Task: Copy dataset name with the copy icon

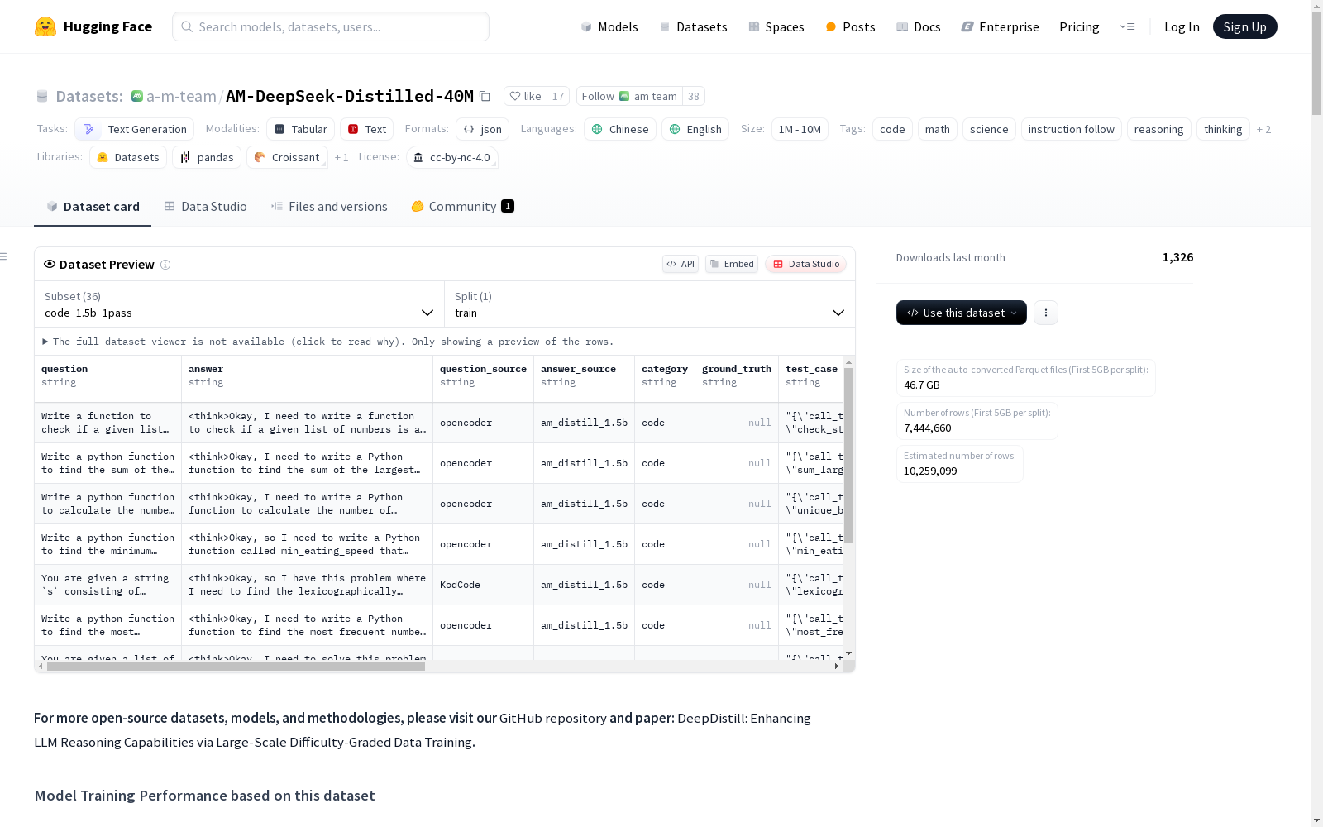Action: tap(485, 97)
